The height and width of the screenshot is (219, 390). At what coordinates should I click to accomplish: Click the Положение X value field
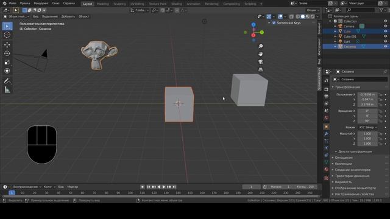(x=367, y=95)
